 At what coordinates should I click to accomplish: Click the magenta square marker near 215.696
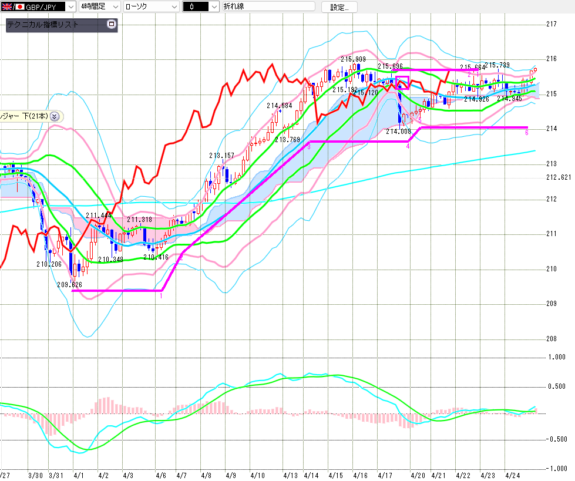click(x=402, y=82)
